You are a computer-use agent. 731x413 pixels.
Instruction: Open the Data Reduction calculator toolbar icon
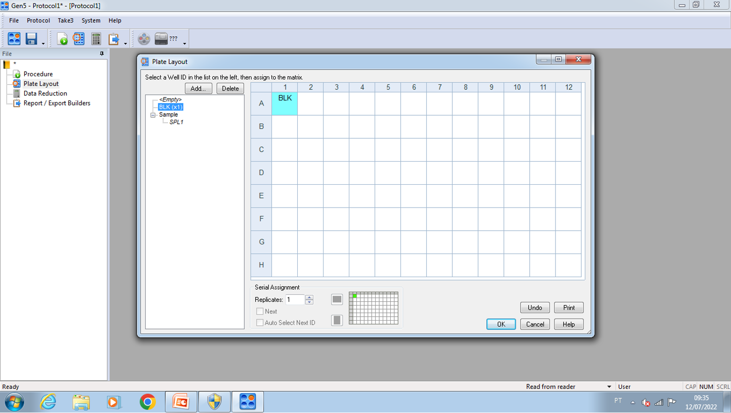point(96,38)
